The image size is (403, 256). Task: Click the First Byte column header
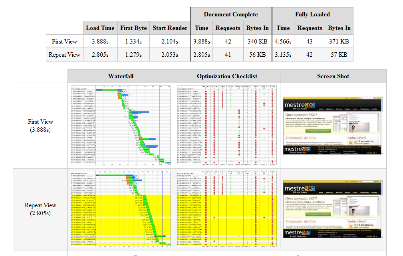pyautogui.click(x=133, y=28)
